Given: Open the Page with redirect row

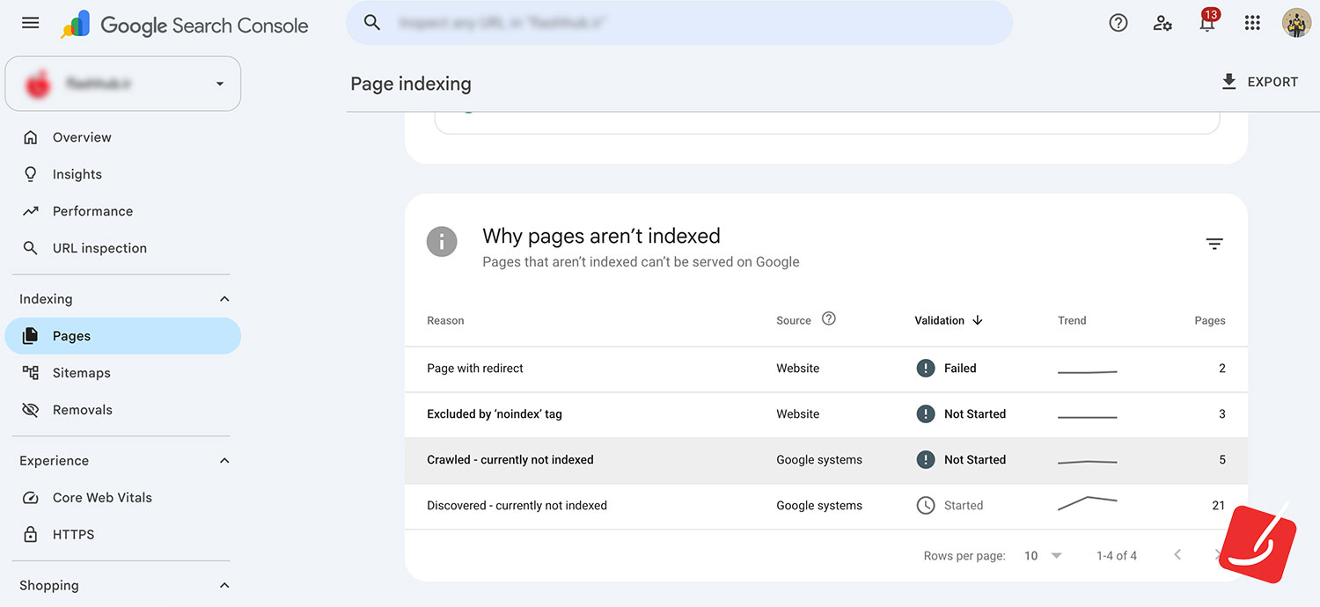Looking at the screenshot, I should coord(826,369).
